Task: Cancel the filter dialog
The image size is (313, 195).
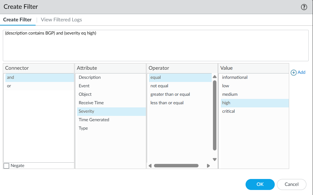Action: click(x=291, y=184)
